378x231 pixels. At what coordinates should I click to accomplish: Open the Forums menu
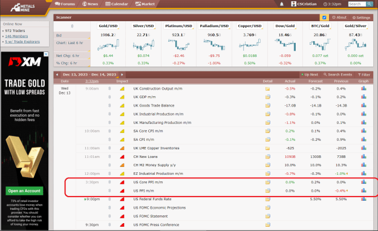coord(65,4)
